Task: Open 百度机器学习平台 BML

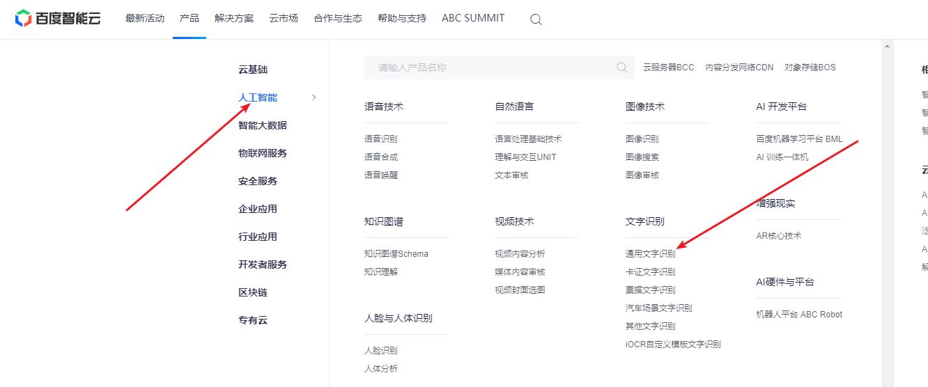Action: (x=799, y=139)
